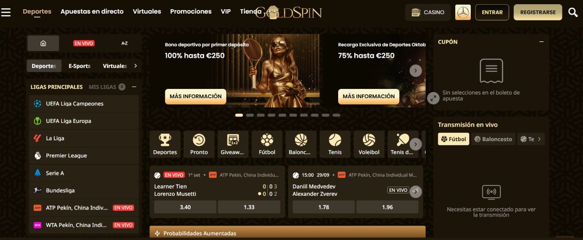Screen dimensions: 583x240
Task: Click the REGISTRARSE button
Action: 538,12
